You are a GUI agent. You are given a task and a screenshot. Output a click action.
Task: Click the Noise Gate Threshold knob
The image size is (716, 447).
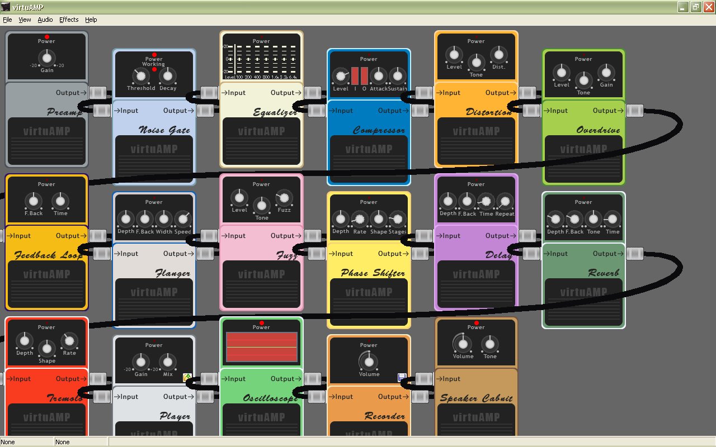(x=140, y=76)
